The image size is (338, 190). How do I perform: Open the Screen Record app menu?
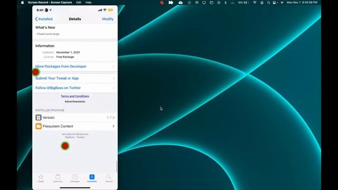pyautogui.click(x=50, y=3)
